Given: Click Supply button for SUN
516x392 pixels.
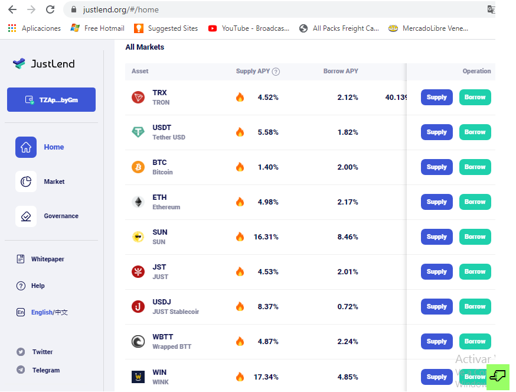Looking at the screenshot, I should [x=437, y=237].
